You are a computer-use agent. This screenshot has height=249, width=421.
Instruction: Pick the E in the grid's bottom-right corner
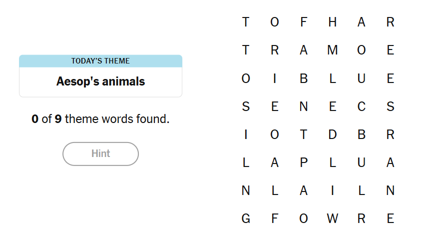click(391, 218)
